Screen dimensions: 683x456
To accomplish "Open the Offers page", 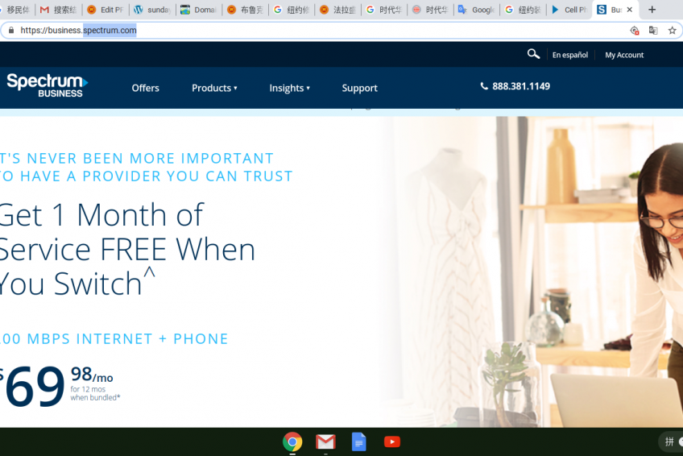I will pos(146,88).
